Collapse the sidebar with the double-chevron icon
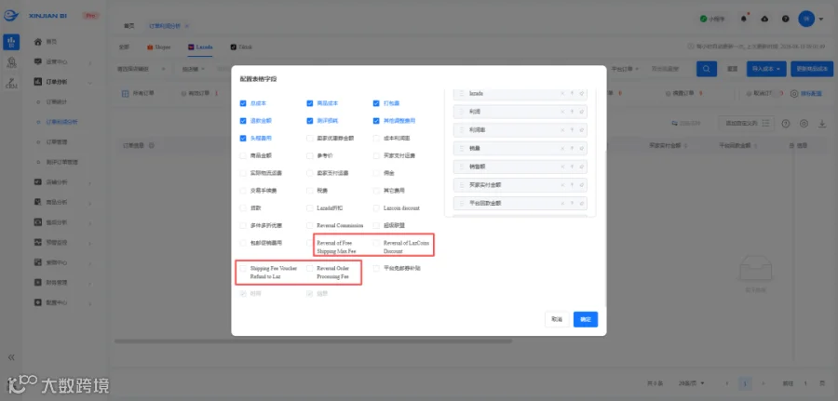Screen dimensions: 838x401 (10, 357)
